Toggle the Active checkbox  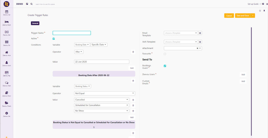point(54,39)
